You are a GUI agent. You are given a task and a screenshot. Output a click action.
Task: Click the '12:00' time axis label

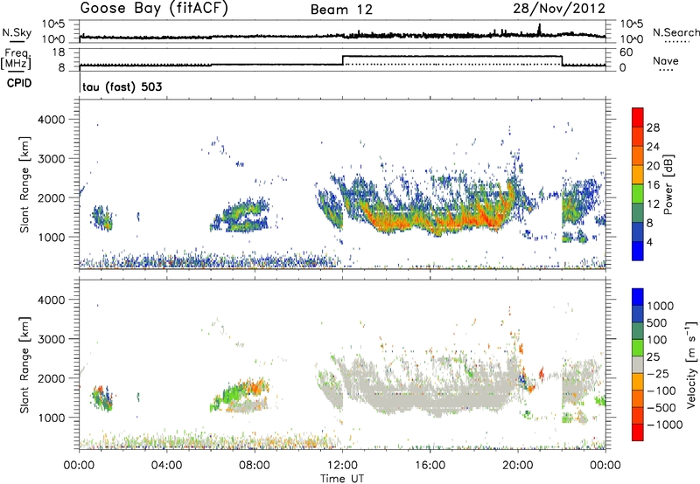342,466
